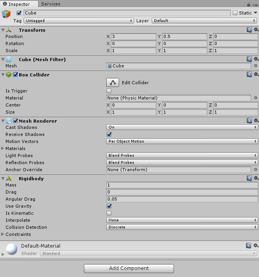Open the Physic Material object picker
The image size is (259, 277).
[255, 98]
